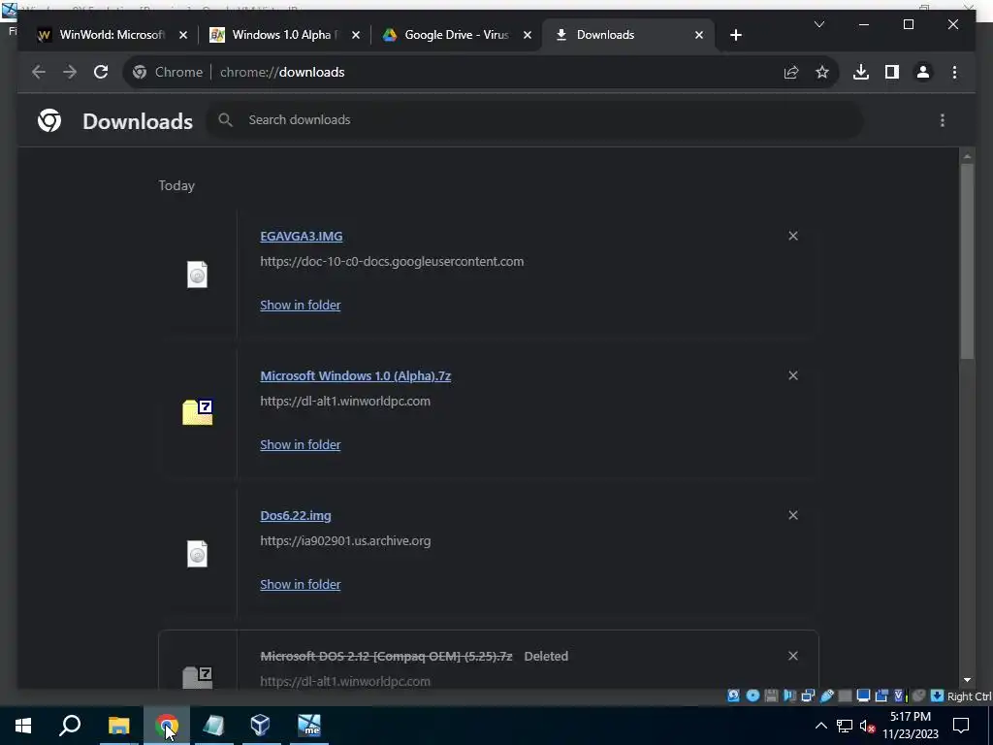Toggle the Chrome side panel

tap(892, 72)
